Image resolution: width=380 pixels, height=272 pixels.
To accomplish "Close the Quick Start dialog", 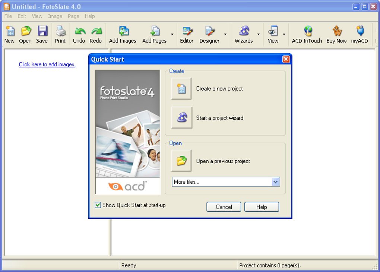I will [x=286, y=59].
